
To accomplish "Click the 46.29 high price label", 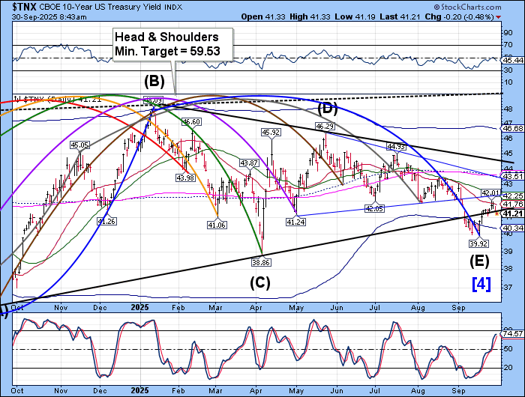I will point(323,127).
